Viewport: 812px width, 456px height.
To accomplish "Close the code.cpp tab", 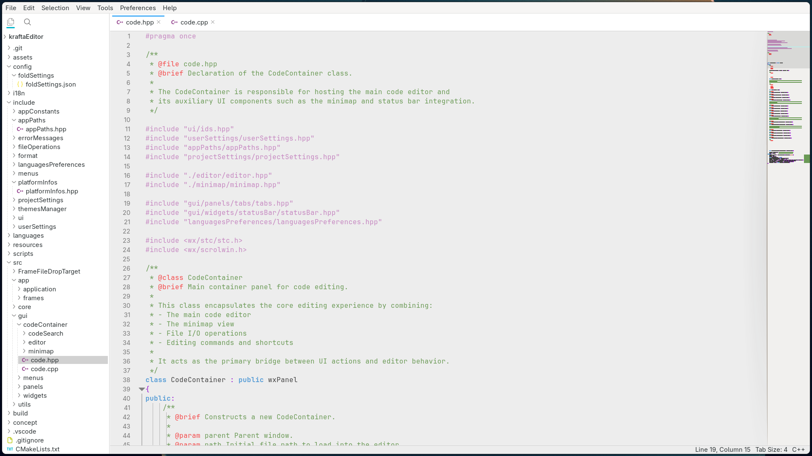I will point(213,22).
